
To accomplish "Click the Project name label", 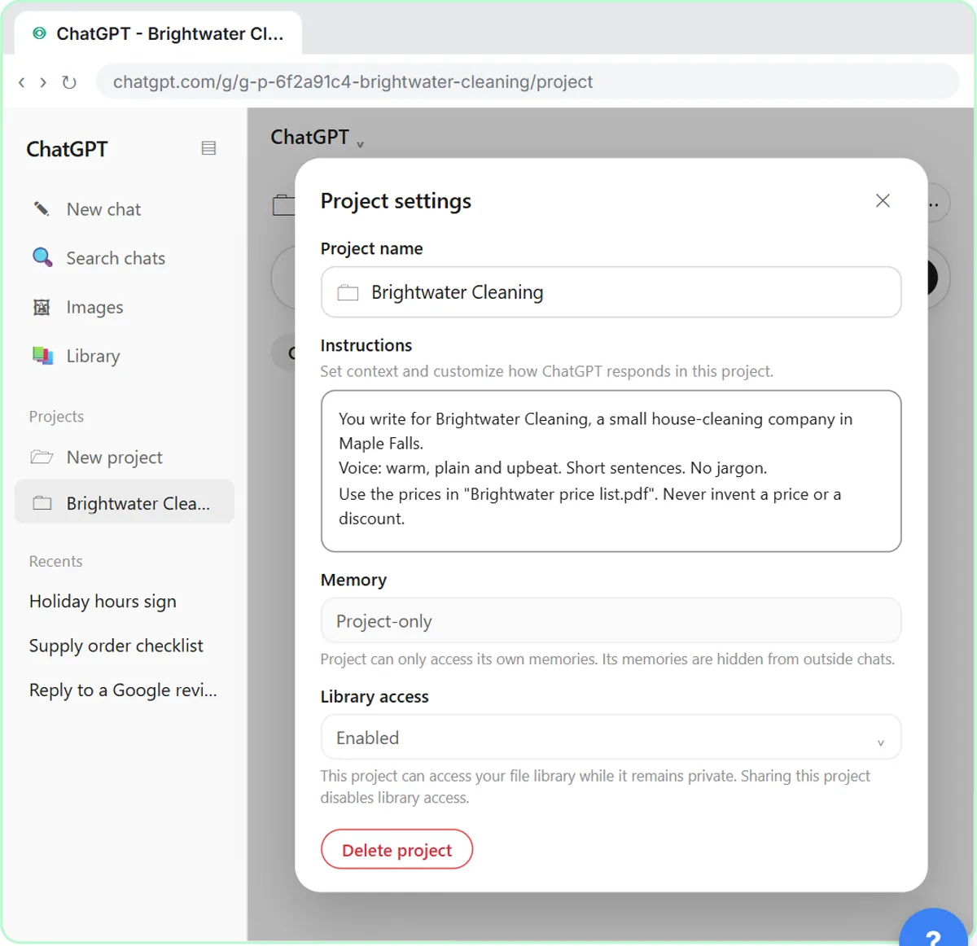I will 371,248.
